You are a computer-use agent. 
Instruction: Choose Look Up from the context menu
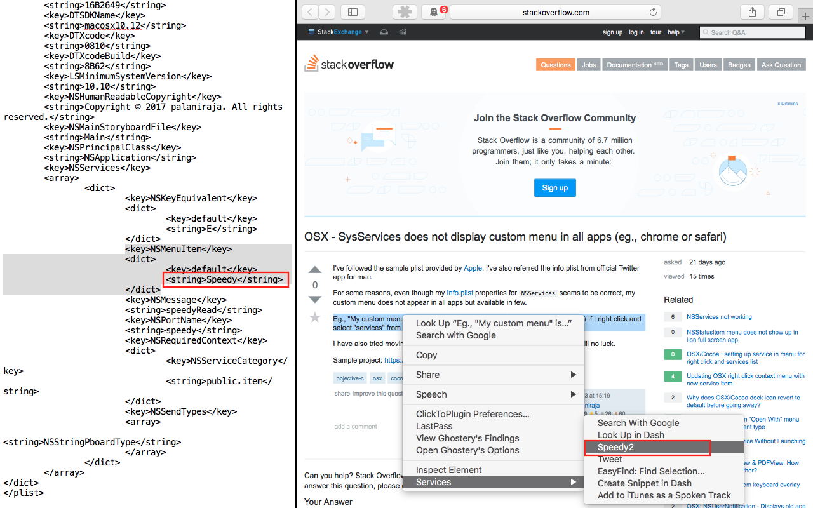[494, 323]
